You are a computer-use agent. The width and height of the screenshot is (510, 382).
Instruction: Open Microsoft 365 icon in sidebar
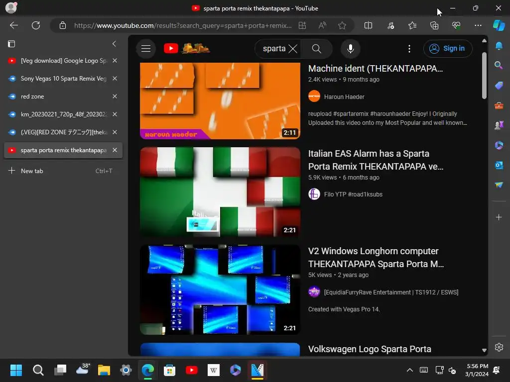(499, 145)
